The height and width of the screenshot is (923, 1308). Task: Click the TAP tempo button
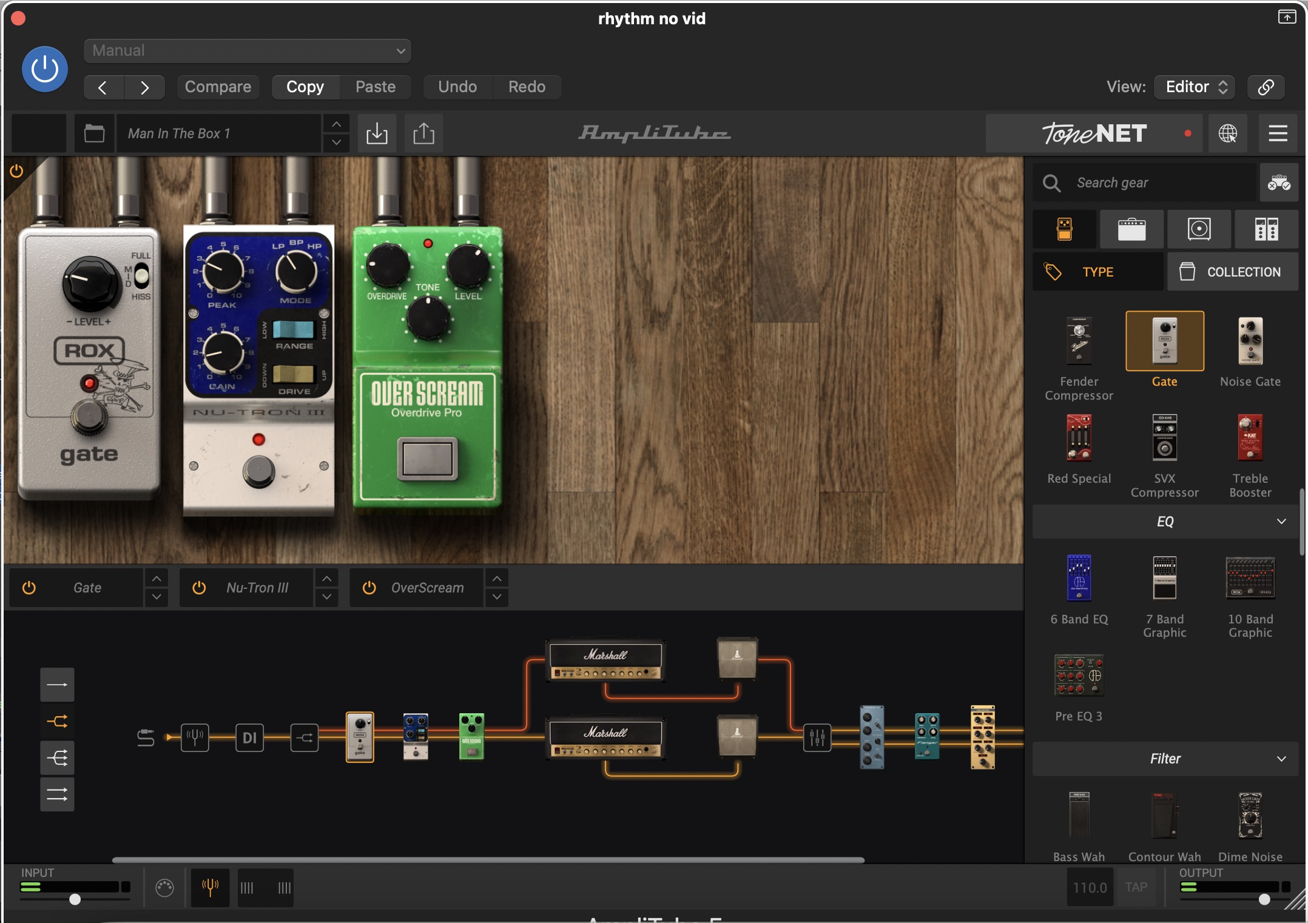[1136, 887]
